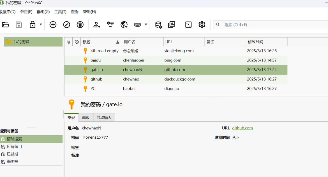Copy username to clipboard icon
328x177 pixels.
(x=97, y=25)
